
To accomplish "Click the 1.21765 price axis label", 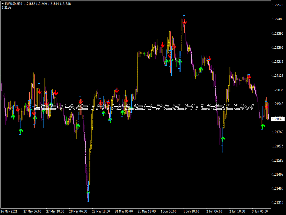I will pyautogui.click(x=278, y=132).
